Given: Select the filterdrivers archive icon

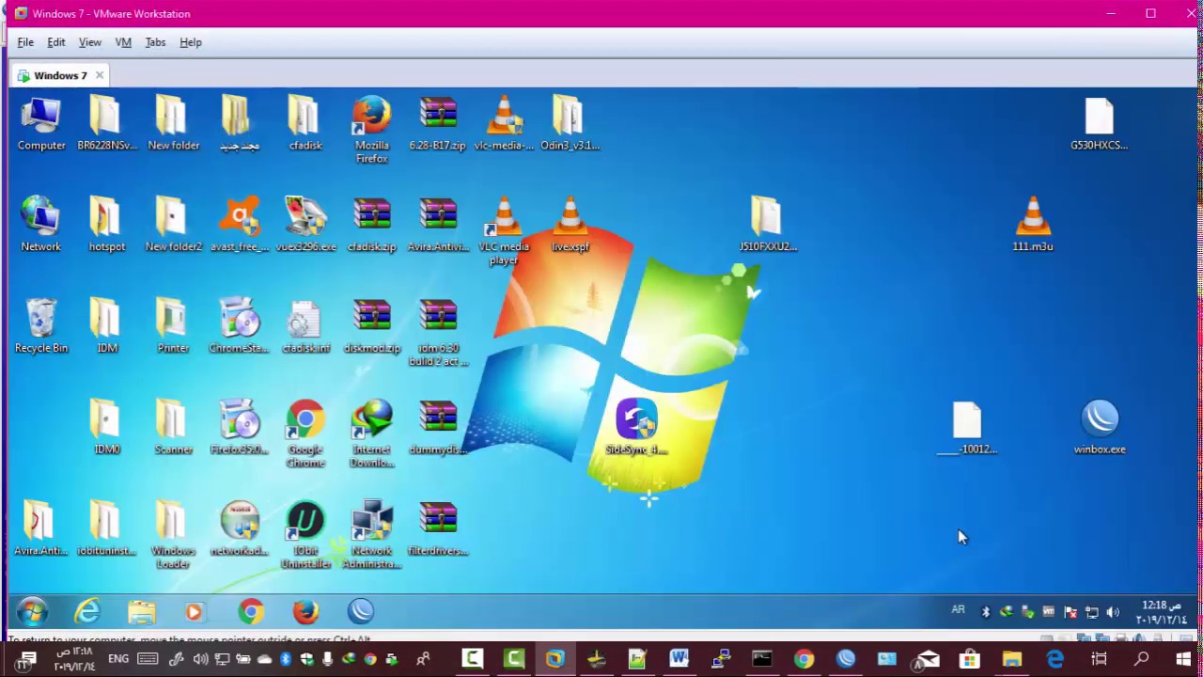Looking at the screenshot, I should tap(438, 528).
